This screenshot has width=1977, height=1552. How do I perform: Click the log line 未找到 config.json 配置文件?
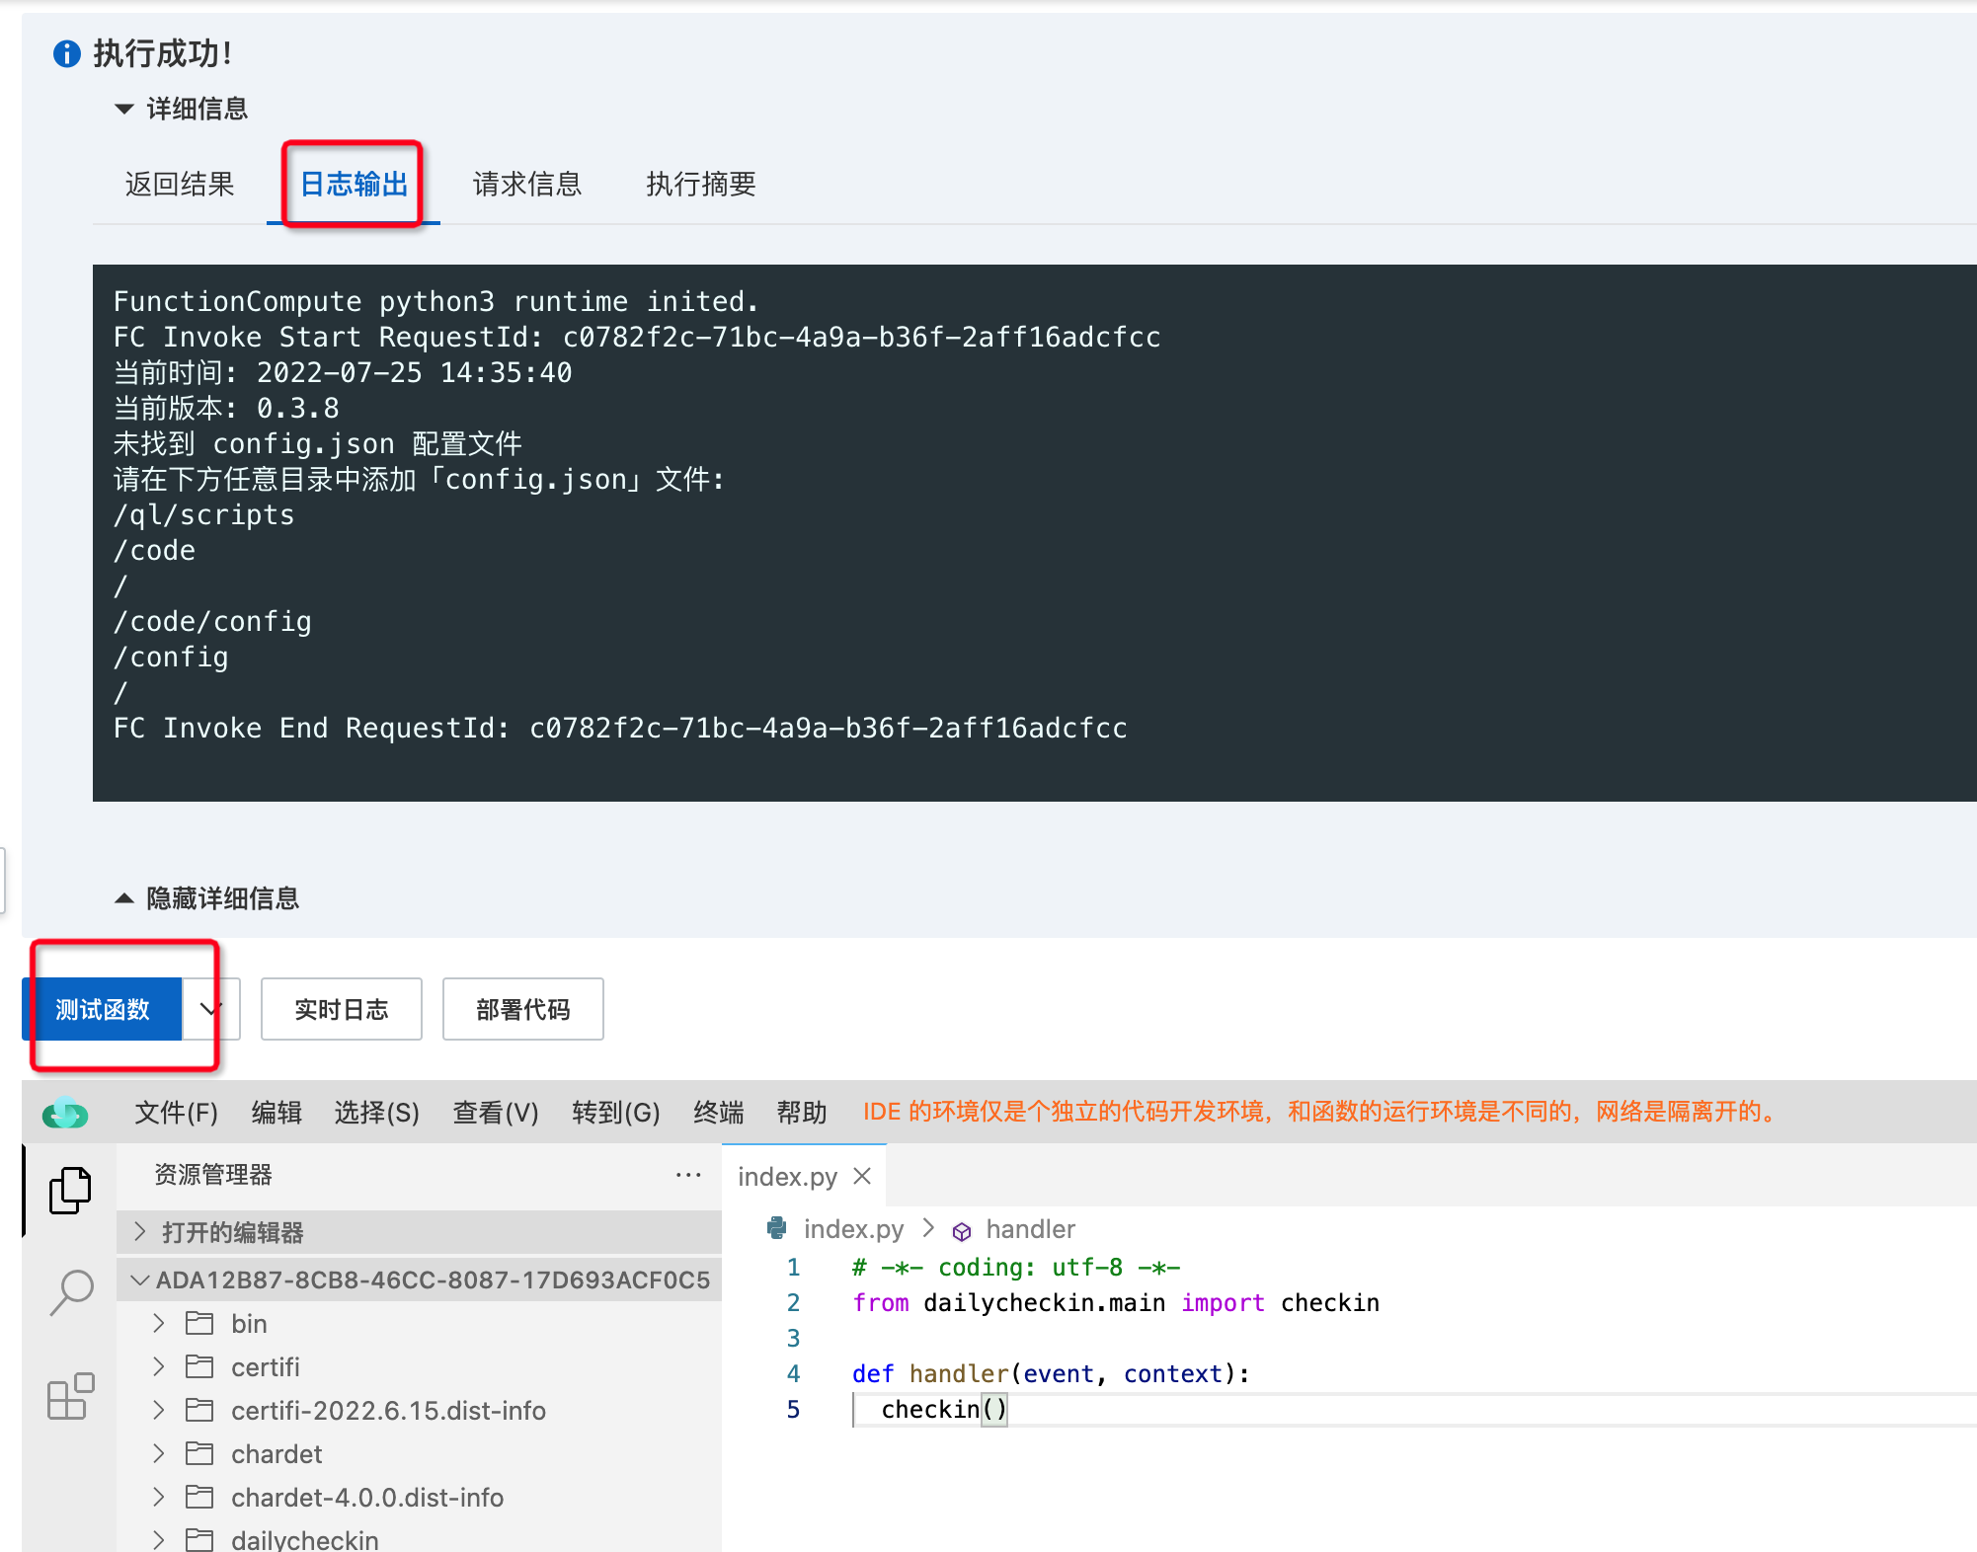click(x=317, y=443)
